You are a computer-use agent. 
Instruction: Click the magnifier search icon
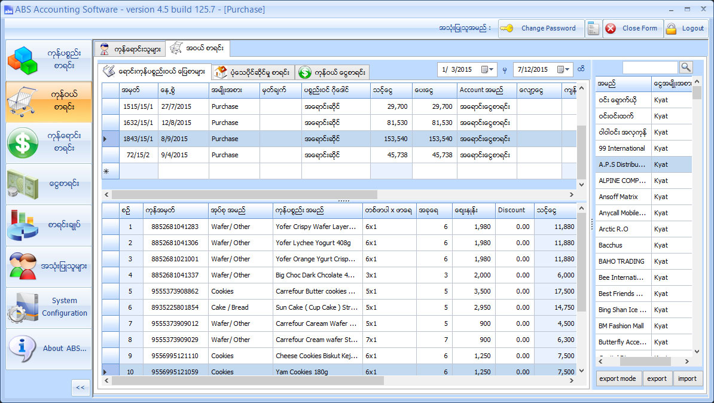(x=685, y=68)
